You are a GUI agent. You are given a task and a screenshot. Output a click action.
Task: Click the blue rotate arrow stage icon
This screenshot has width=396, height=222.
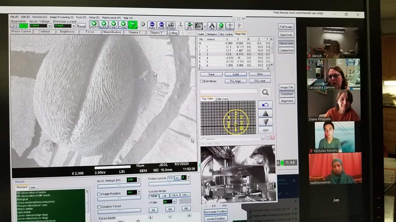265,105
